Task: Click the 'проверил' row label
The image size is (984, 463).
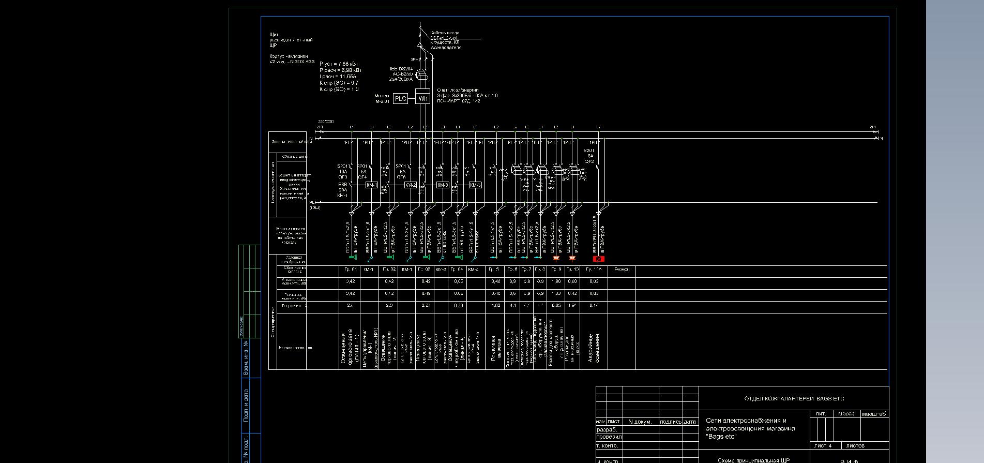Action: pyautogui.click(x=608, y=437)
